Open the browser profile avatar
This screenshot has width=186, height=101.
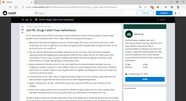click(x=178, y=7)
